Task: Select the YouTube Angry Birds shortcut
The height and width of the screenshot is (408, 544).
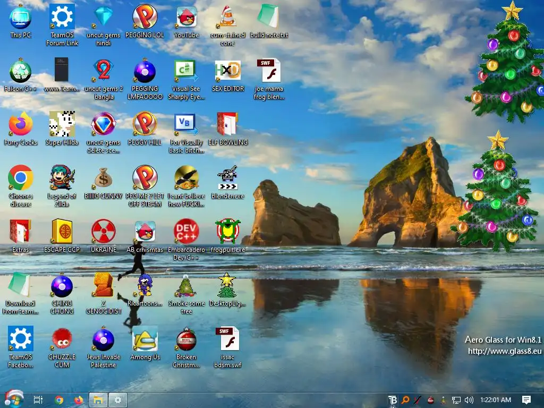Action: click(186, 21)
